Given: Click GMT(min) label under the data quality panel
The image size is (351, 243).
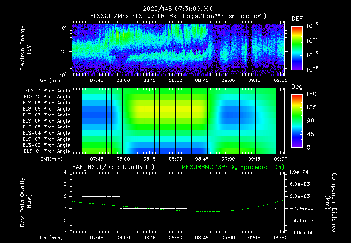Looking at the screenshot, I should [51, 238].
